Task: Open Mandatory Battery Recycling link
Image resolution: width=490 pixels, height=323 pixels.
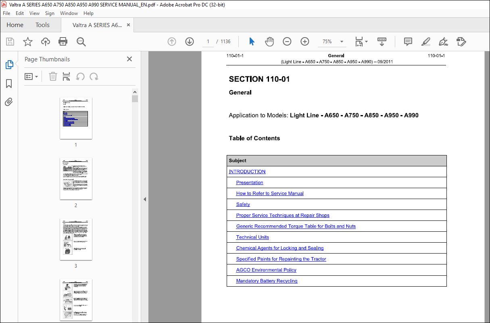Action: click(x=267, y=281)
